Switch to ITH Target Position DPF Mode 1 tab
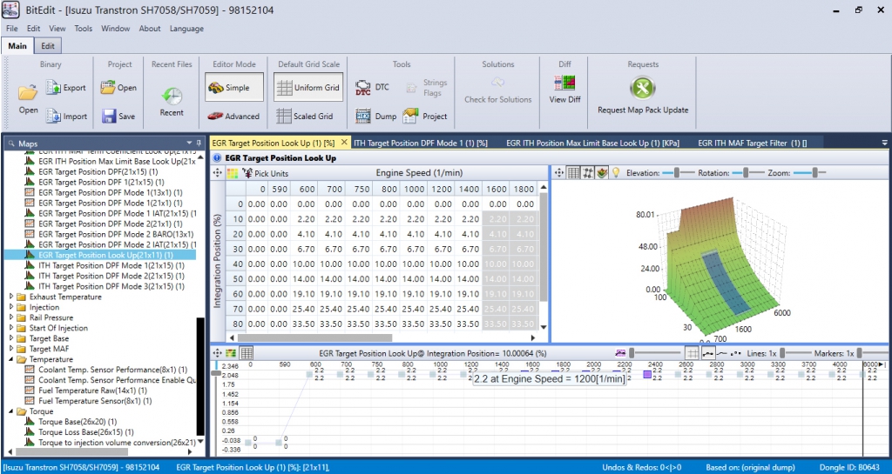Viewport: 892px width, 474px height. tap(421, 143)
